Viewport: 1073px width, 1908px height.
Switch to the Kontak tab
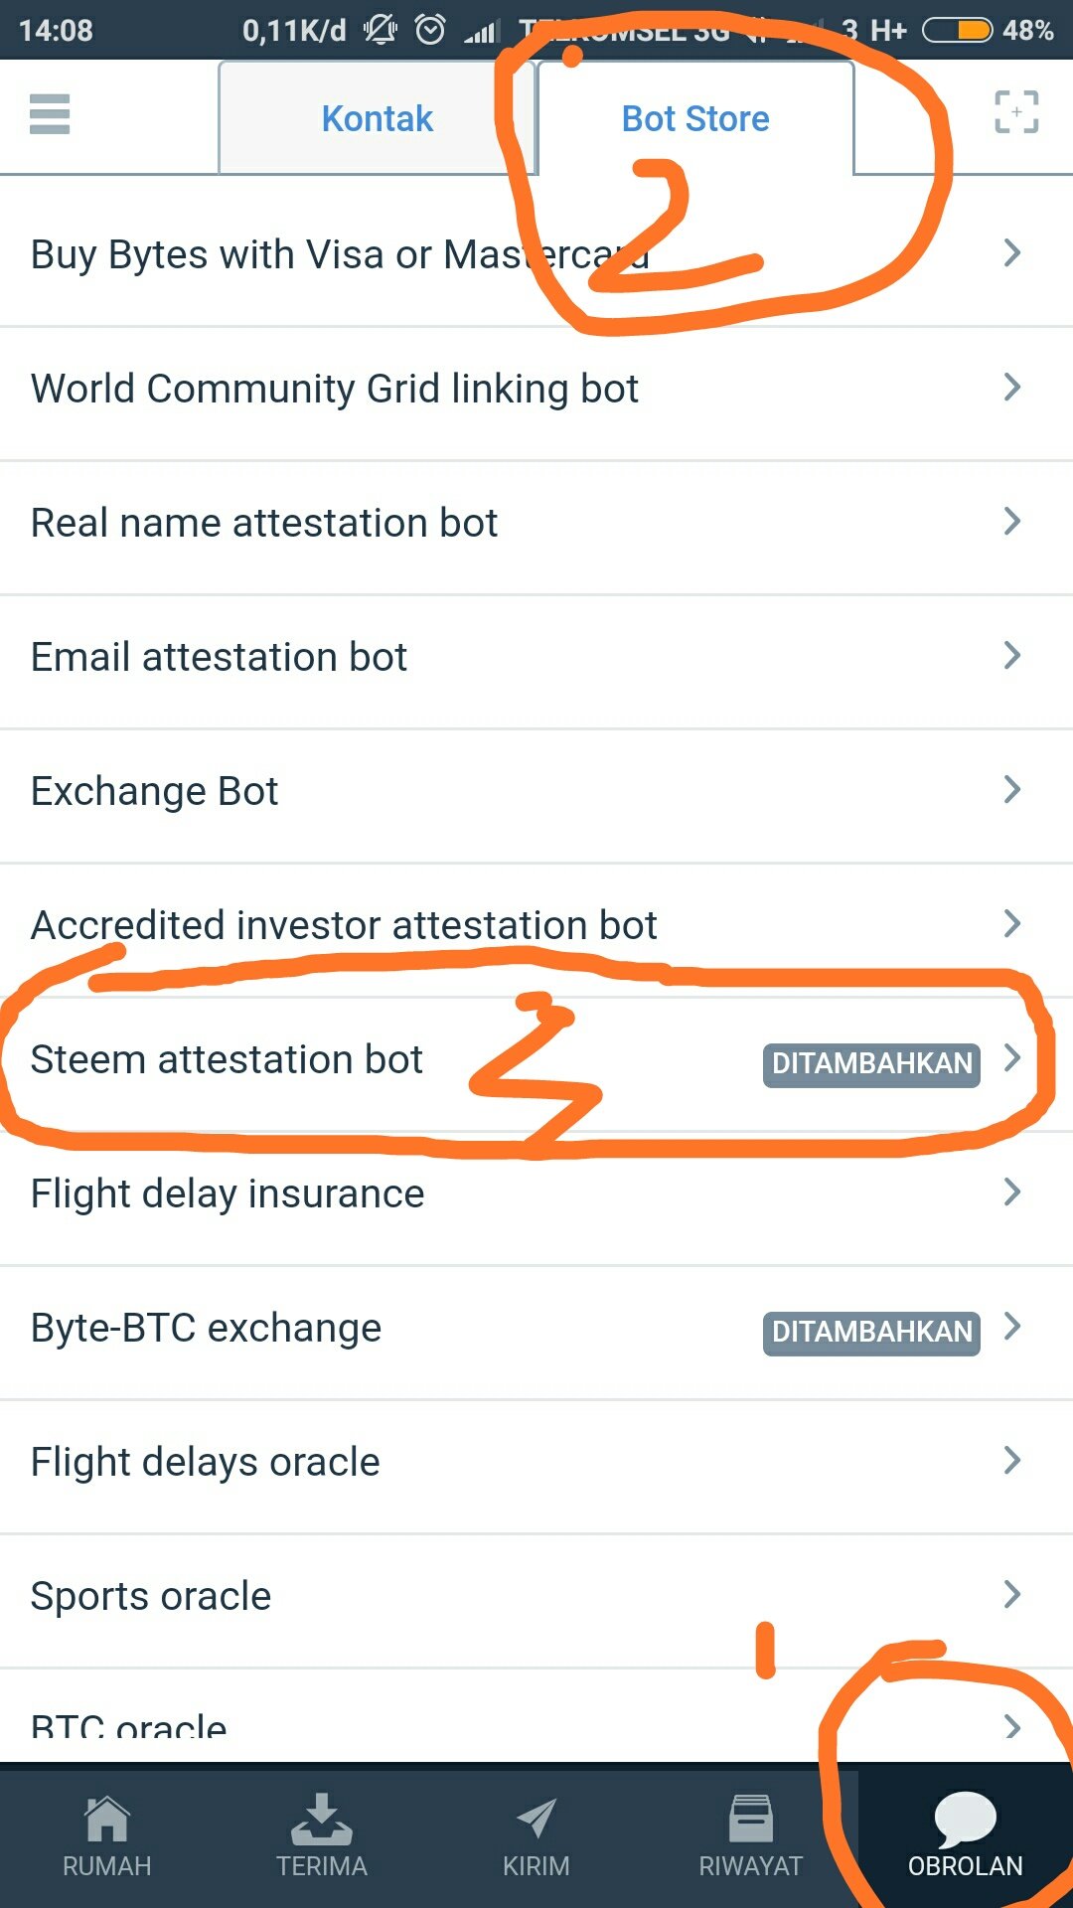click(378, 118)
